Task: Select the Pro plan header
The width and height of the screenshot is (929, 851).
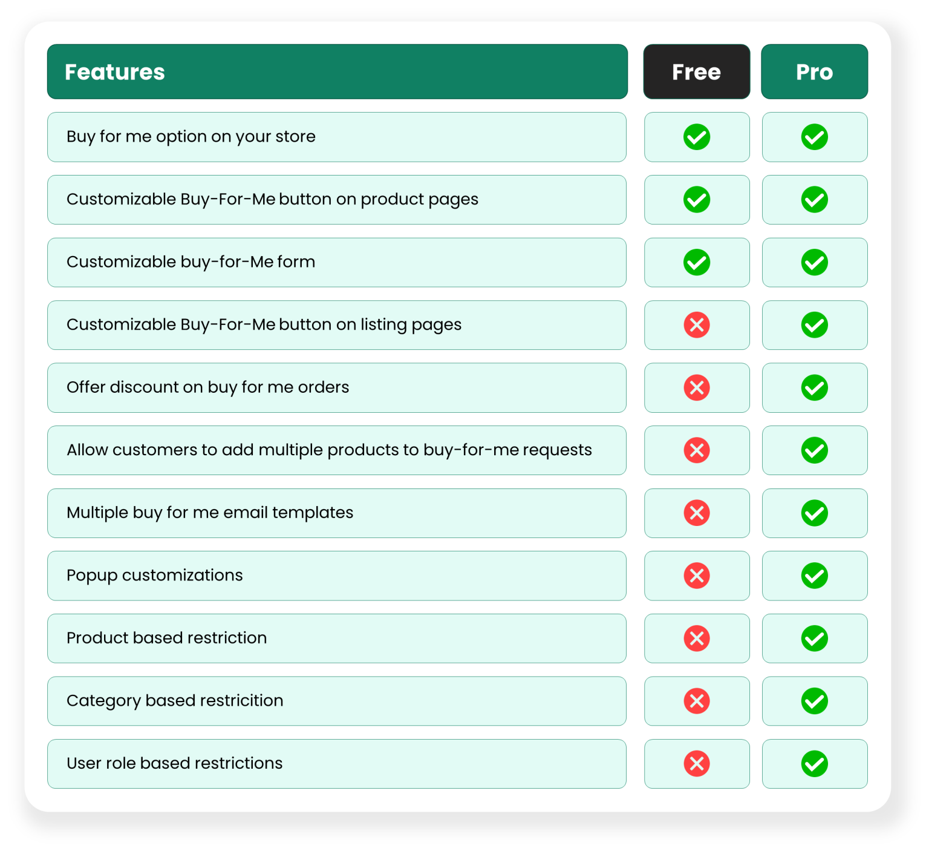Action: 815,71
